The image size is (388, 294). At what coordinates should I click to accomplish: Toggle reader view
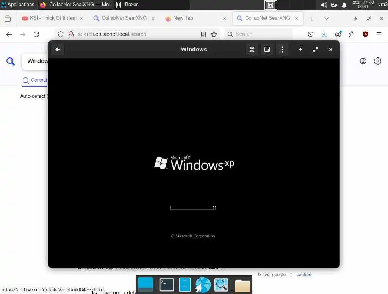pyautogui.click(x=203, y=34)
